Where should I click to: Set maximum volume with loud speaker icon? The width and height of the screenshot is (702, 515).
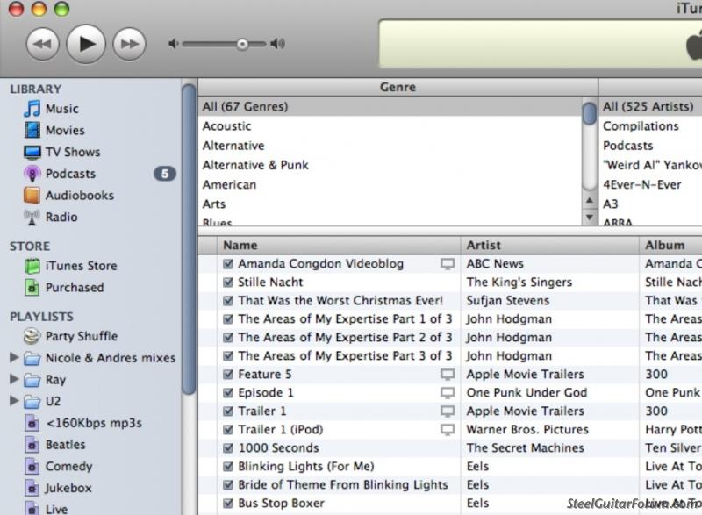pos(278,43)
